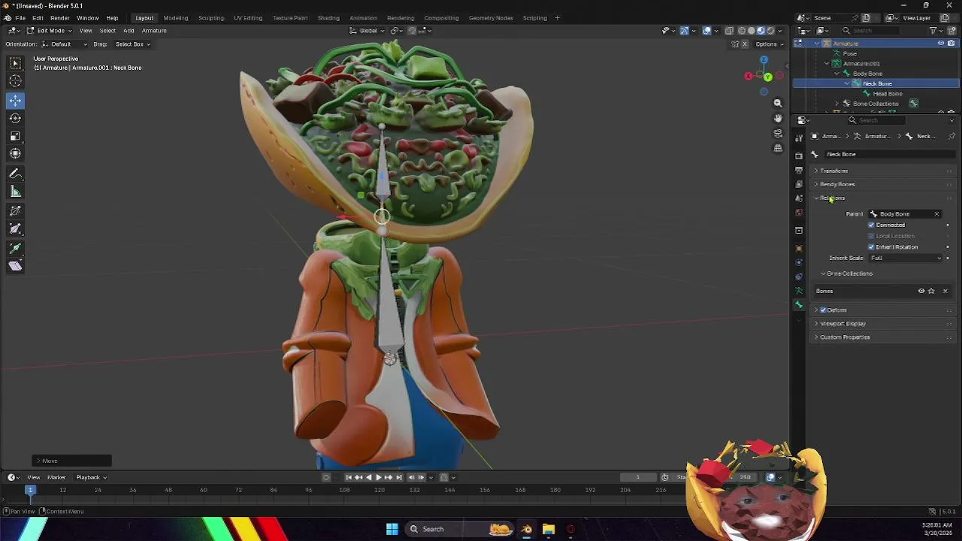Select the Annotate tool

(15, 174)
